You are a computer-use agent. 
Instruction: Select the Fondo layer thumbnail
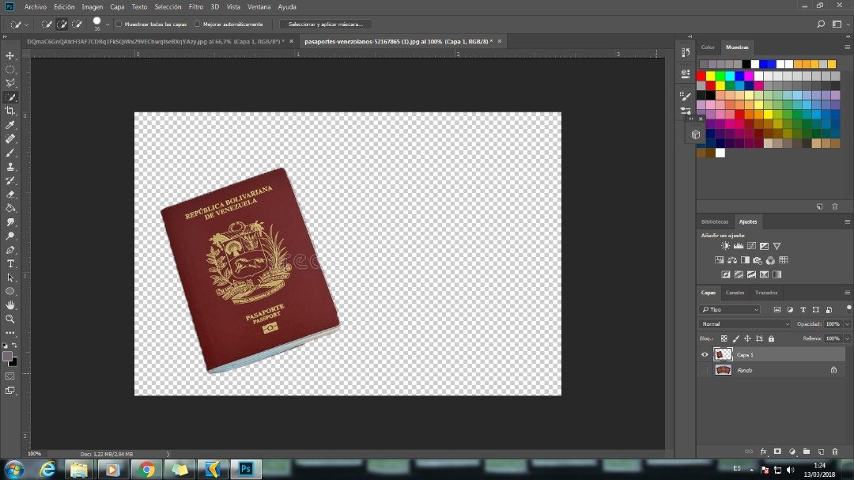(x=723, y=370)
